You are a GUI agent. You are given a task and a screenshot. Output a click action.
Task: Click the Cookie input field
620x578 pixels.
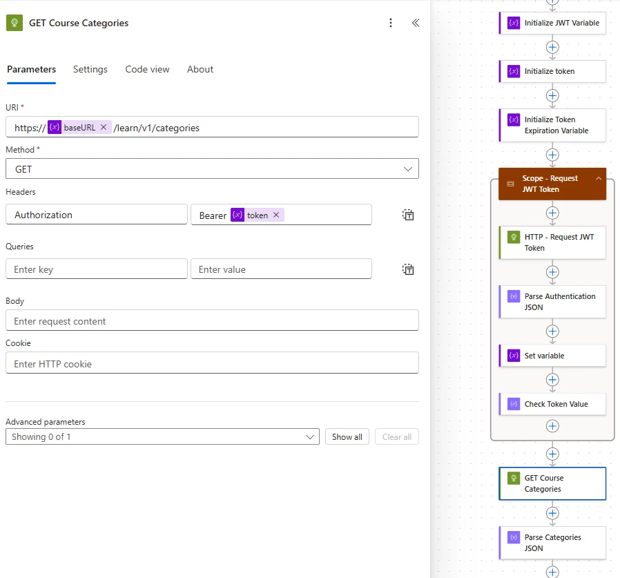click(212, 364)
